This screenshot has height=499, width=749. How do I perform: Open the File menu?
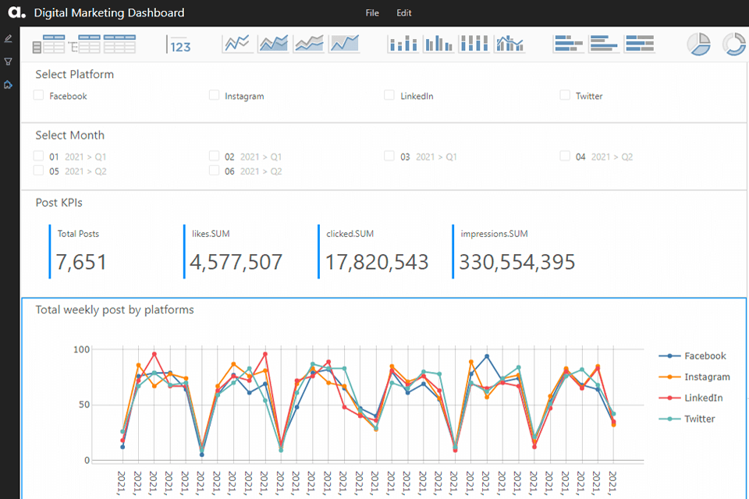click(372, 13)
